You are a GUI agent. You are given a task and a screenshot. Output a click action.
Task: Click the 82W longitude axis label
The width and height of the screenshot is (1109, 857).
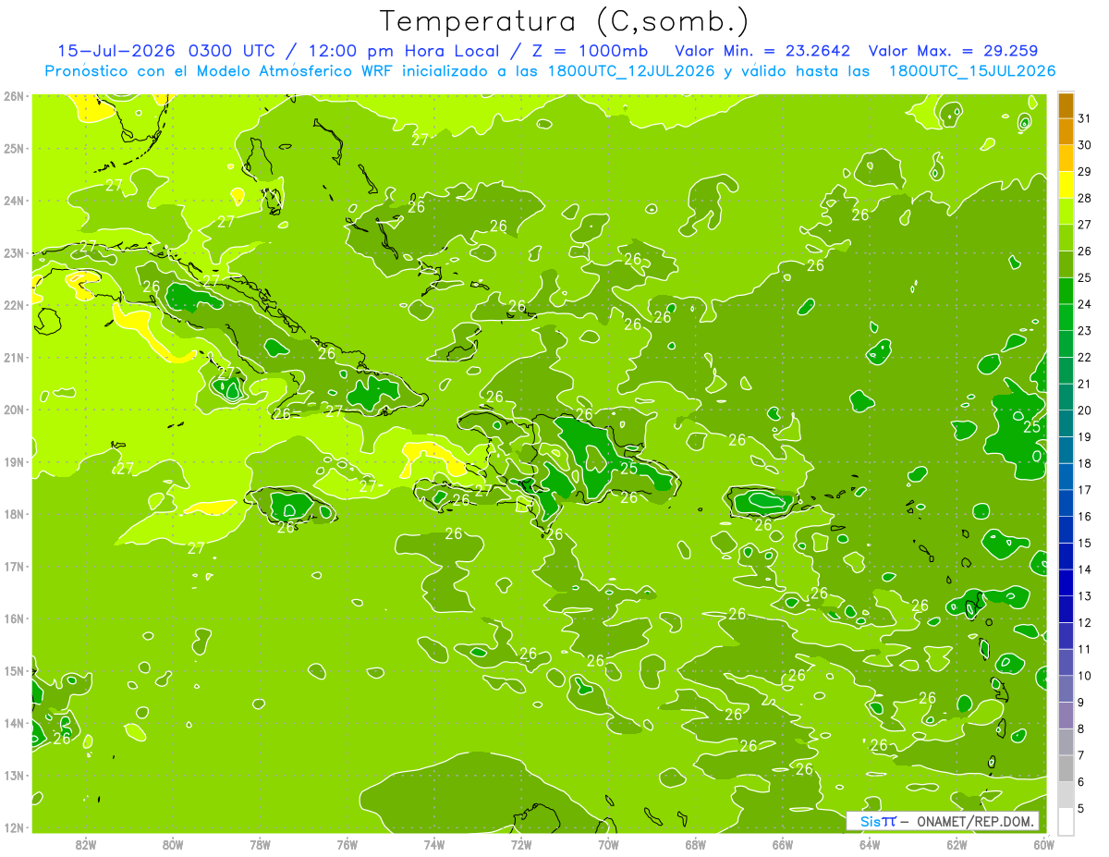pos(85,844)
